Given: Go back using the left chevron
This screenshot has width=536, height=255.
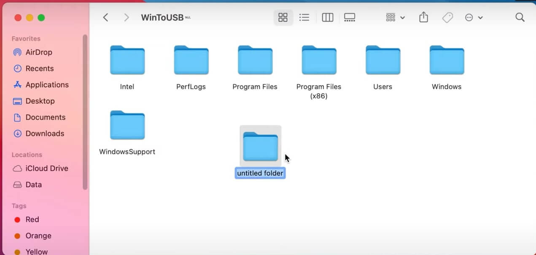Looking at the screenshot, I should [105, 17].
